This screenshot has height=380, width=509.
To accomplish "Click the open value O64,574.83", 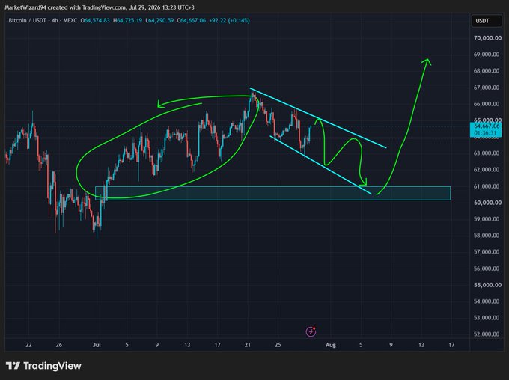I will click(95, 20).
